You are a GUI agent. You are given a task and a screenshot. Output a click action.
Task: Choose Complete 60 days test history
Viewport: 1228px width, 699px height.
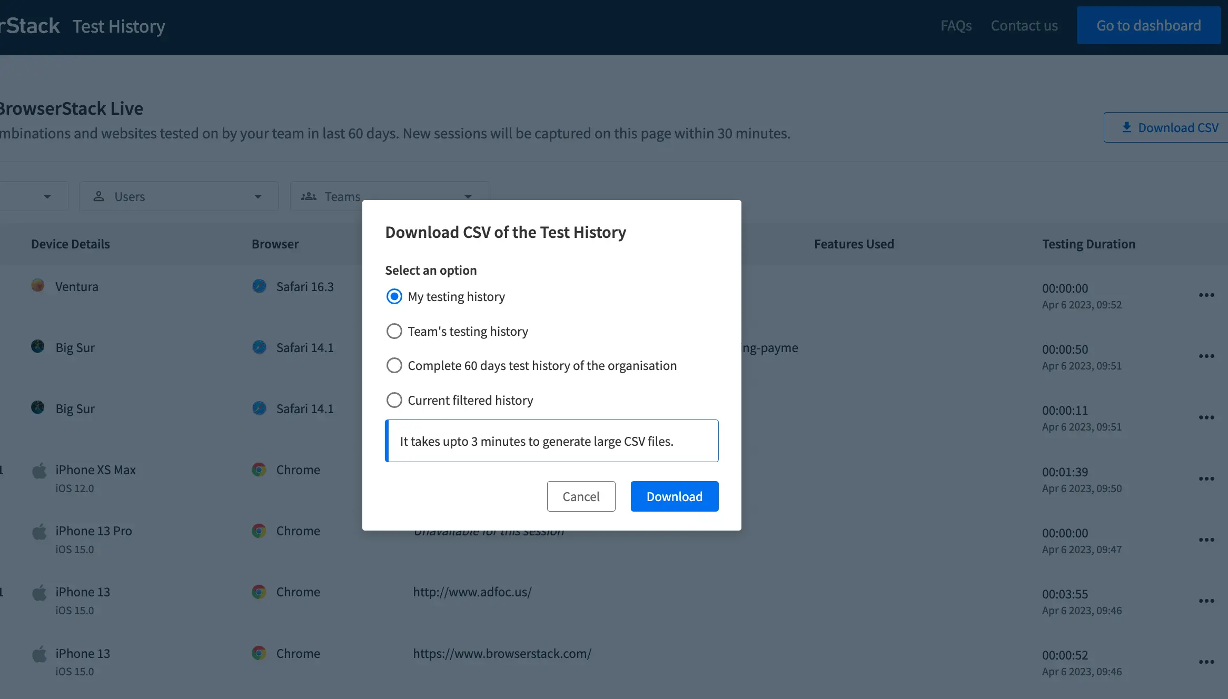click(394, 365)
